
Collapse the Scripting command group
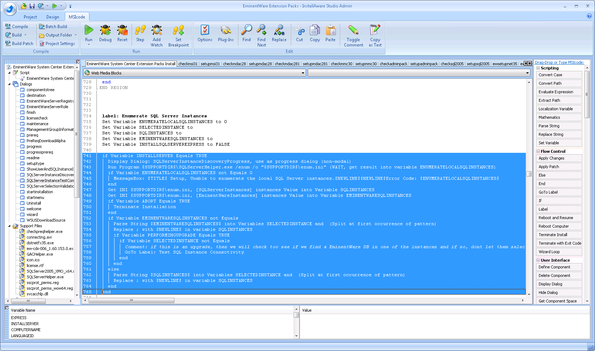click(538, 68)
